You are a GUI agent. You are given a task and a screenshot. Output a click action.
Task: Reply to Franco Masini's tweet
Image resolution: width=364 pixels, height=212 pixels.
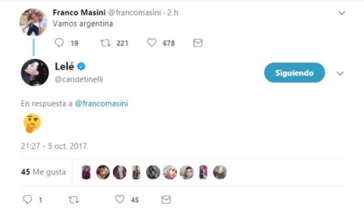click(59, 43)
